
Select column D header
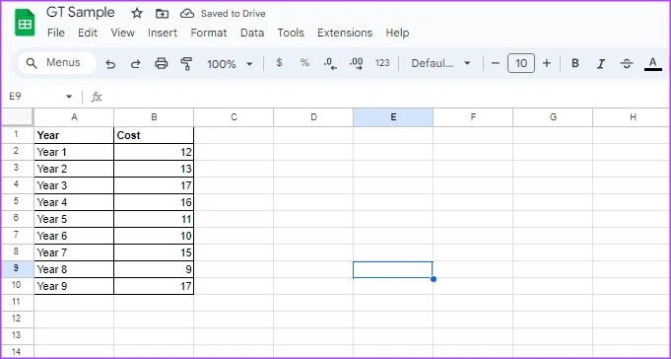313,117
